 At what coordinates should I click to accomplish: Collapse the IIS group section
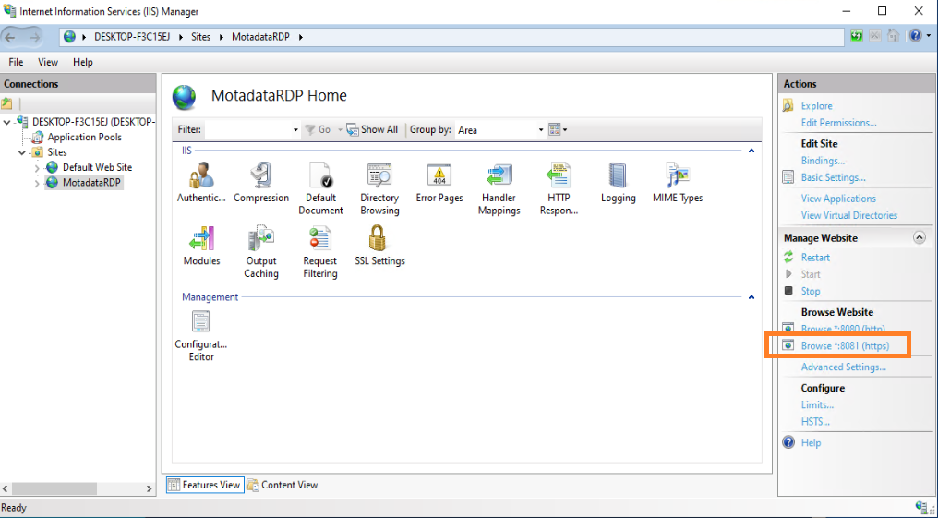(x=752, y=151)
